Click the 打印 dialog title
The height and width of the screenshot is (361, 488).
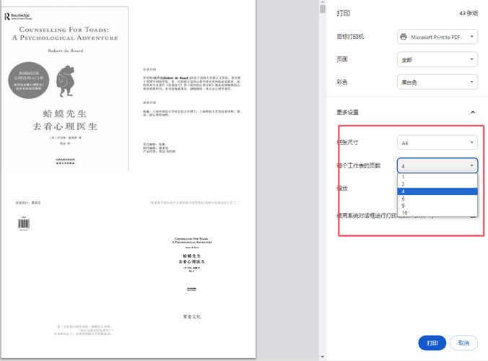(x=344, y=13)
